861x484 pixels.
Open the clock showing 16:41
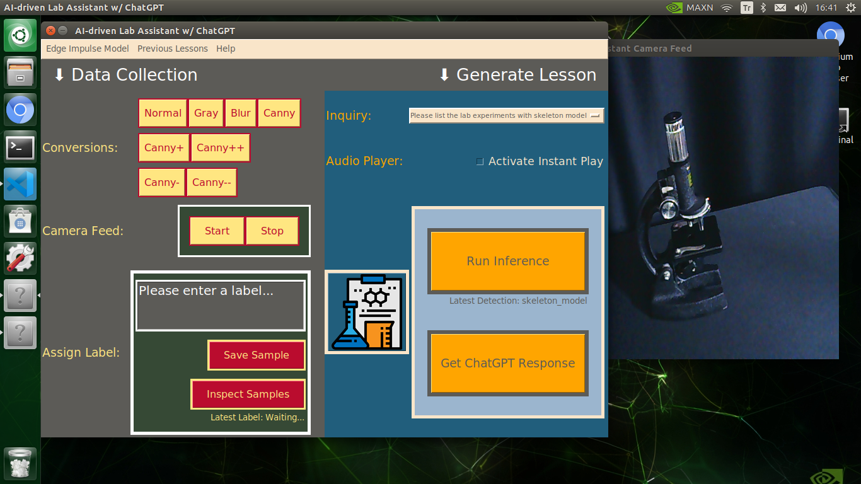point(826,8)
